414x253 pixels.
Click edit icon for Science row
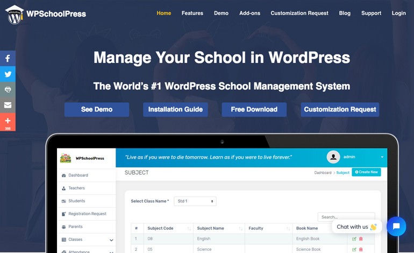[354, 249]
